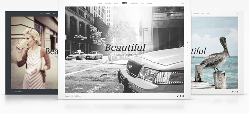The image size is (249, 114).
Task: Click Twitter icon in center mockup footer
Action: [x=178, y=96]
